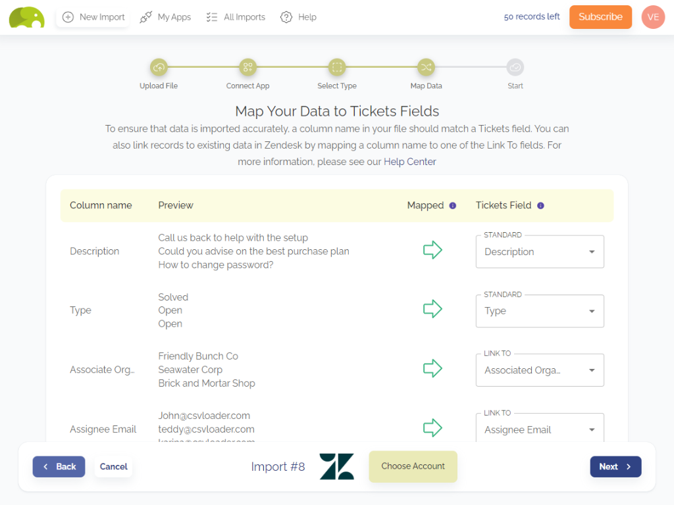
Task: Open the Type tickets field dropdown
Action: [540, 311]
